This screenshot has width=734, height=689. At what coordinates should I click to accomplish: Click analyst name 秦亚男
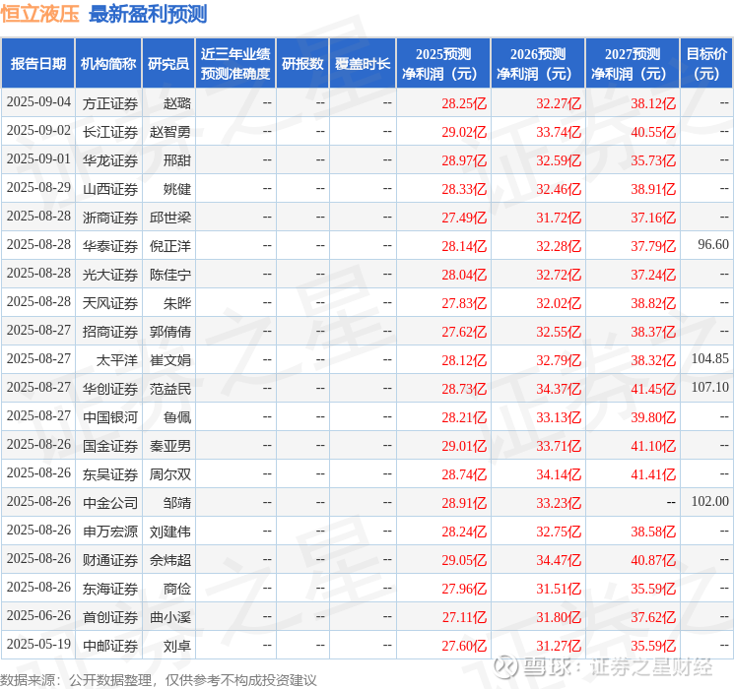pos(169,446)
